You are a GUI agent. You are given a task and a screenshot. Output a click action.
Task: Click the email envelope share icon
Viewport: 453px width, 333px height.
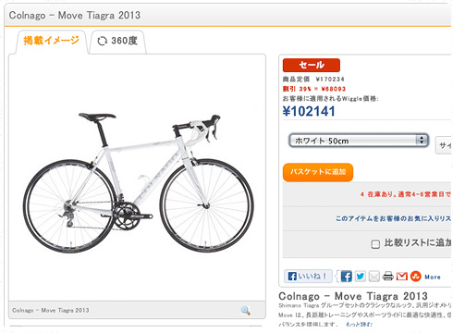coord(374,276)
